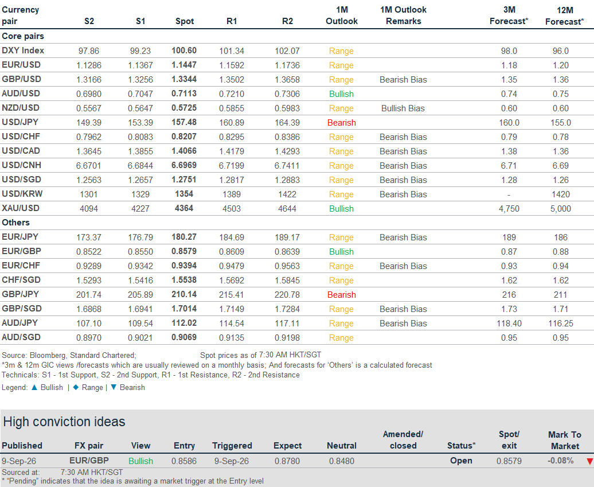The height and width of the screenshot is (487, 594).
Task: Click the 12M Forecast column header
Action: point(564,16)
